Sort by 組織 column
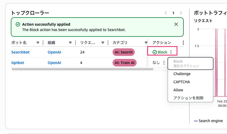Screen dimensions: 227x134 click(70, 43)
